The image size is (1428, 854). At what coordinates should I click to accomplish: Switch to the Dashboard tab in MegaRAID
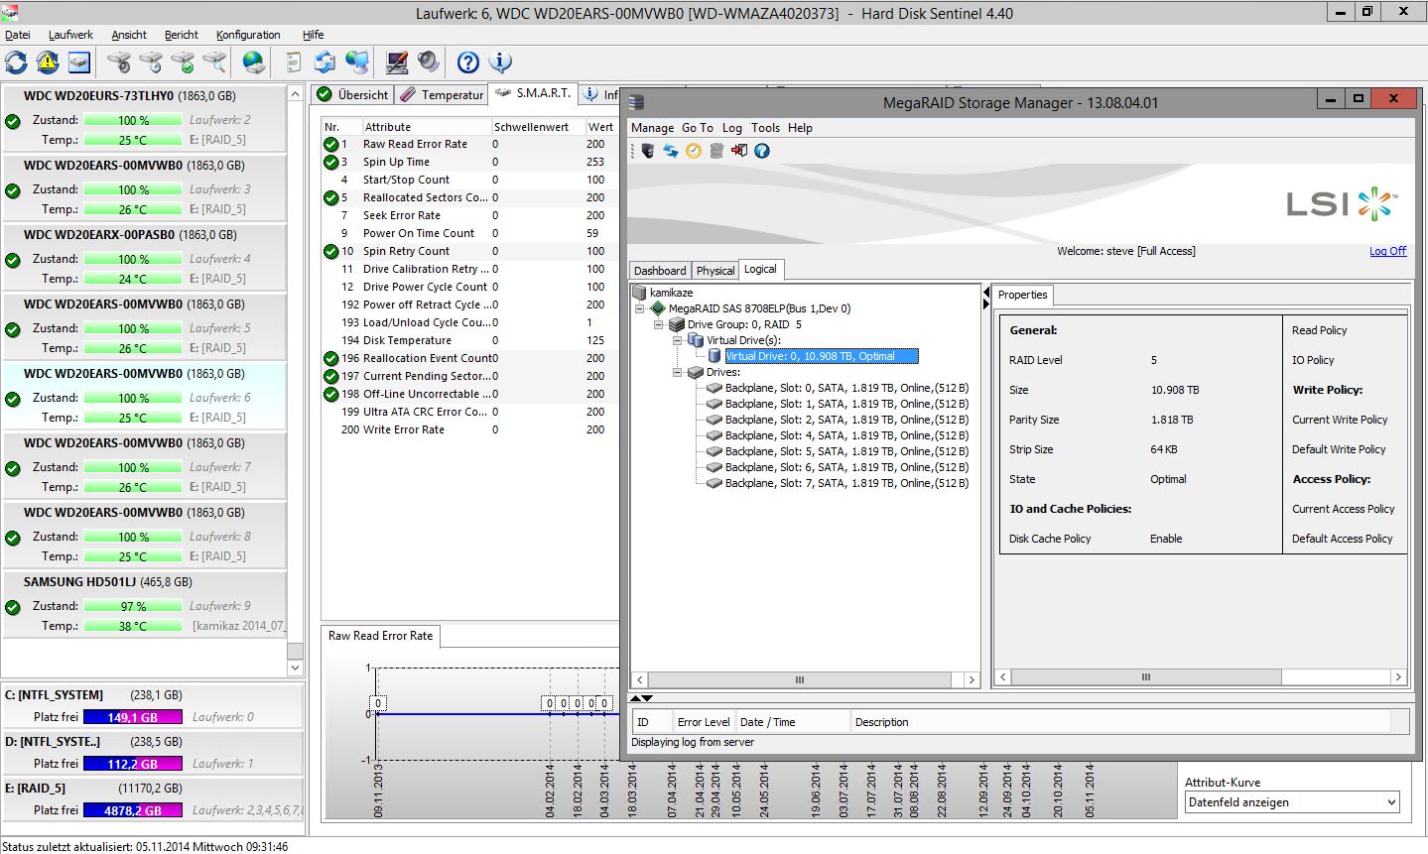660,270
